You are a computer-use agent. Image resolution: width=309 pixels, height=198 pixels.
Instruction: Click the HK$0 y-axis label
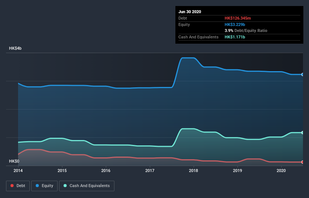pos(14,161)
